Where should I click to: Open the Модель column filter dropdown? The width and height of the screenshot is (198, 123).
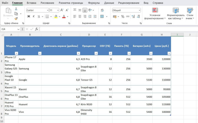tap(16, 53)
